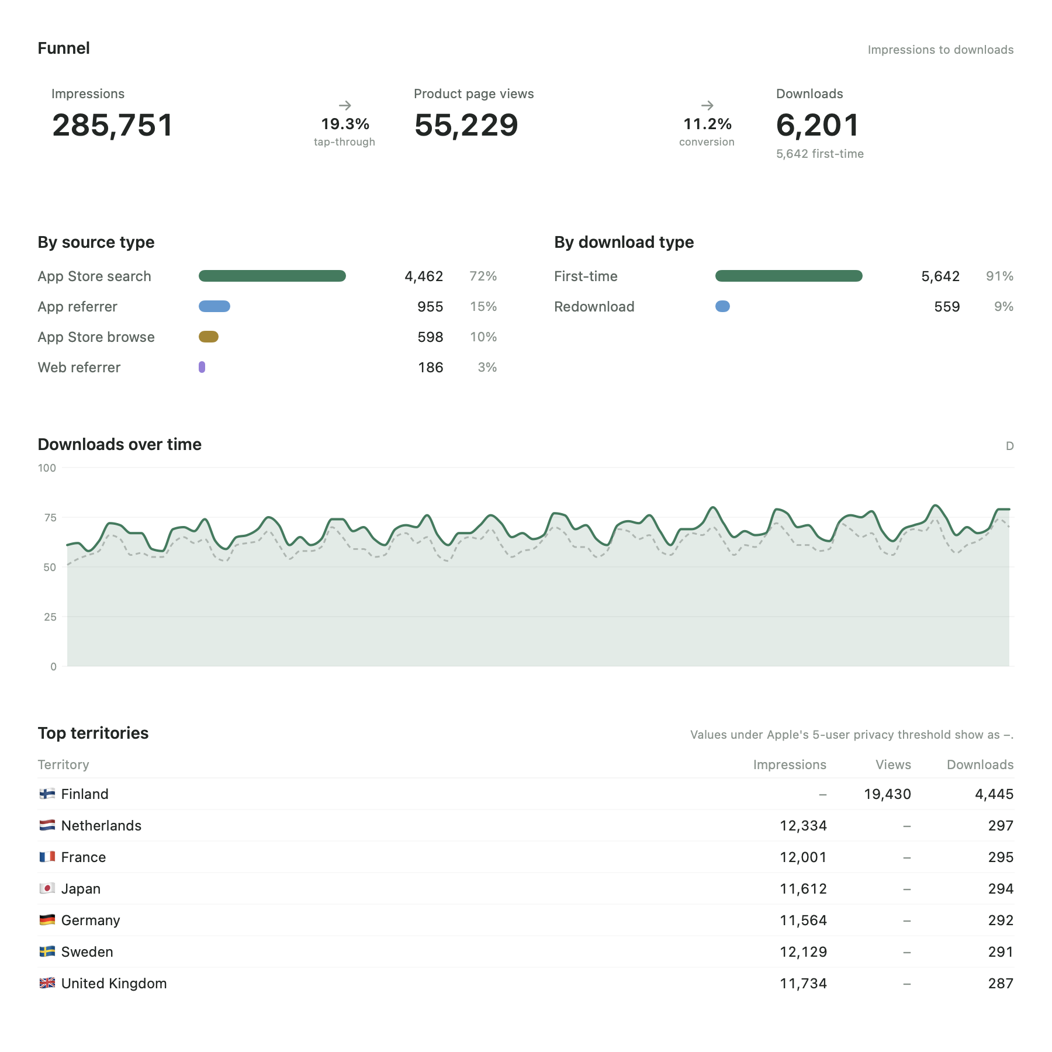The width and height of the screenshot is (1052, 1052).
Task: Click the First-time downloads green bar
Action: coord(789,276)
